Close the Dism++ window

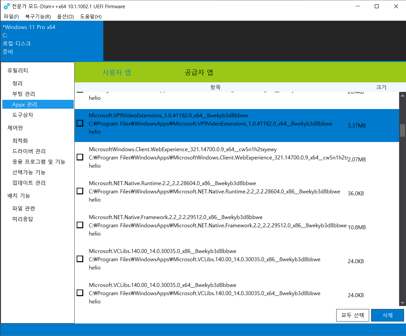pyautogui.click(x=396, y=6)
